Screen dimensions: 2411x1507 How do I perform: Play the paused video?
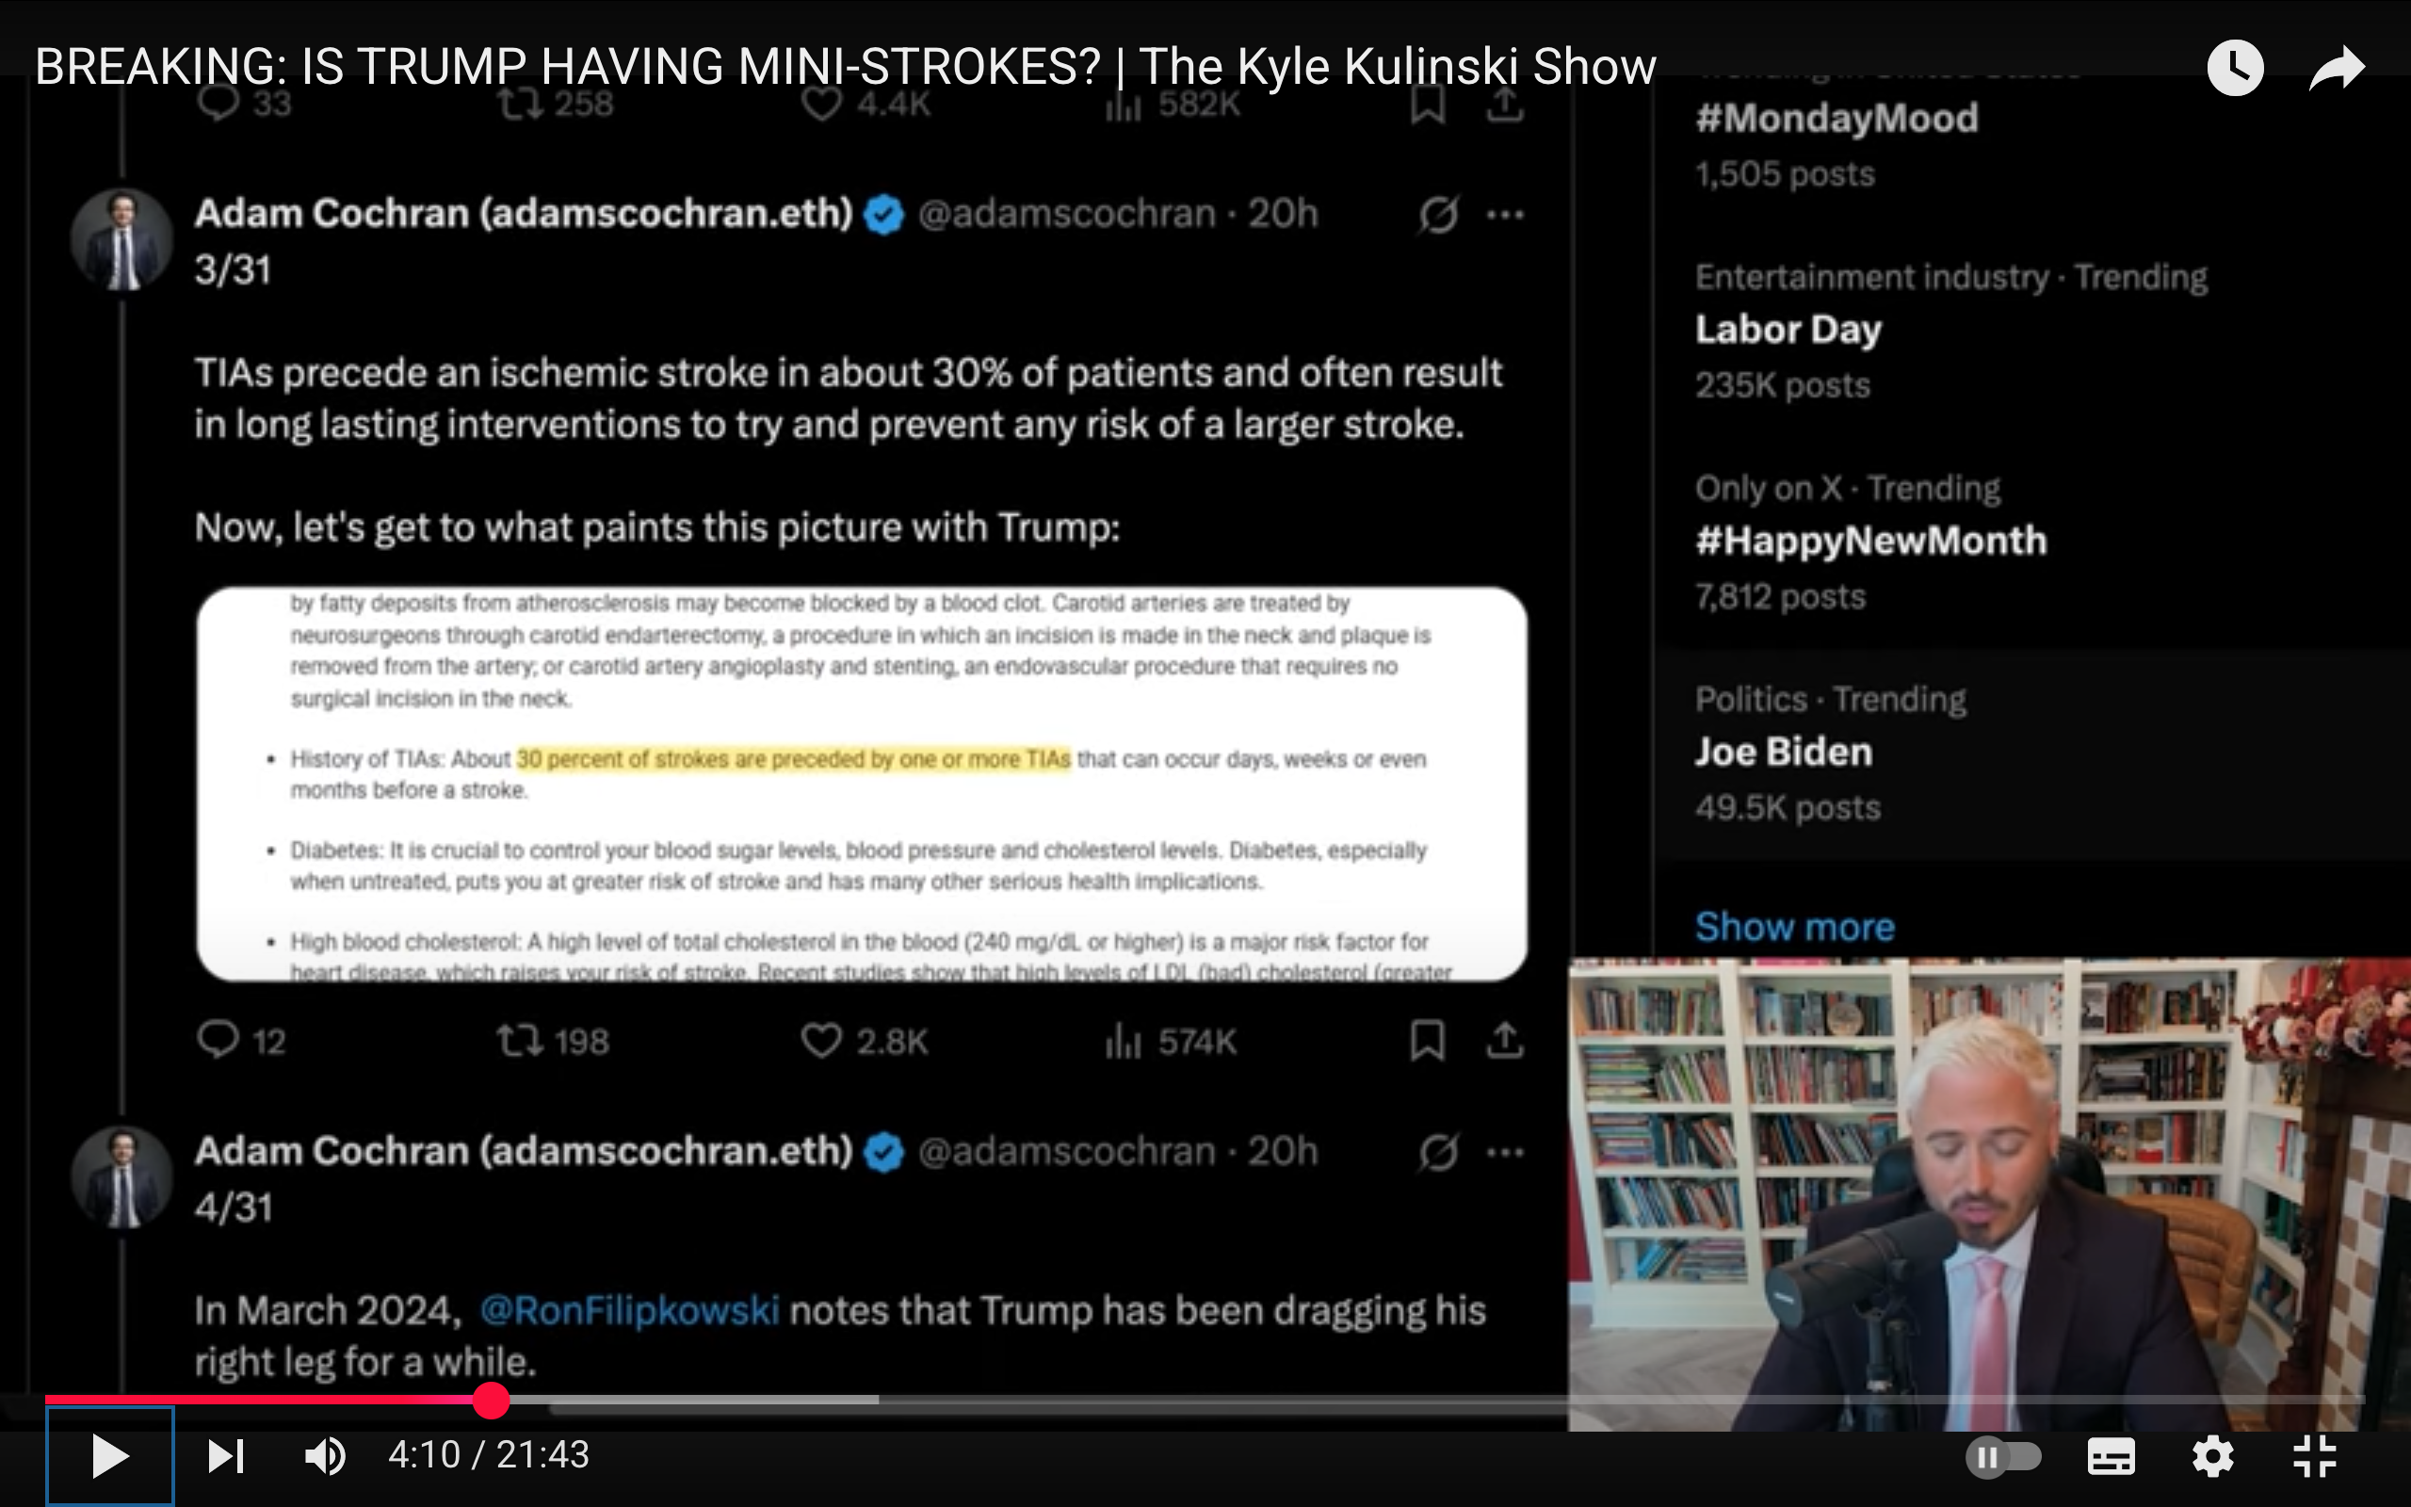(109, 1457)
